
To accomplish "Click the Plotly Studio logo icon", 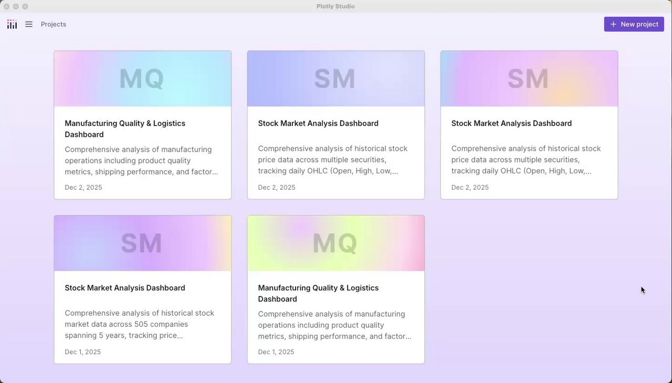I will coord(12,24).
